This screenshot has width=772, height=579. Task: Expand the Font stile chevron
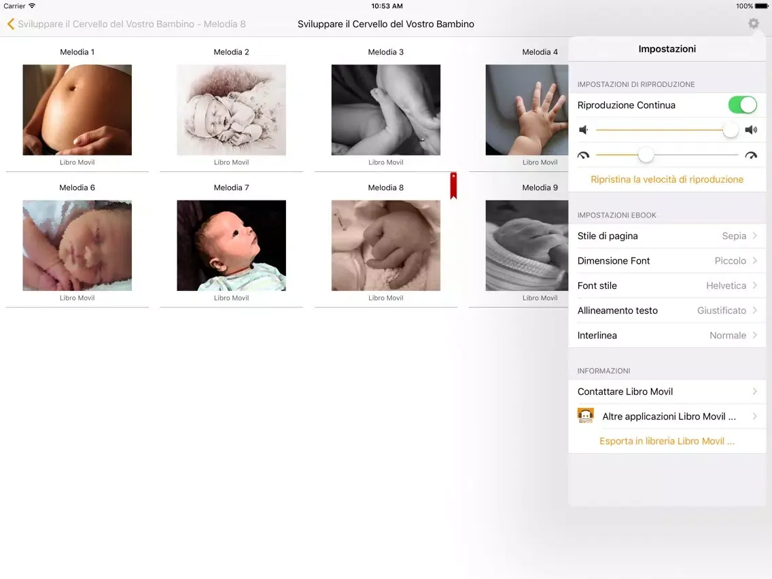click(x=755, y=285)
